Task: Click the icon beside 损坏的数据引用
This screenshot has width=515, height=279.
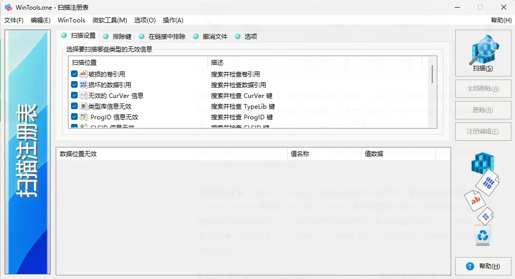Action: 83,85
